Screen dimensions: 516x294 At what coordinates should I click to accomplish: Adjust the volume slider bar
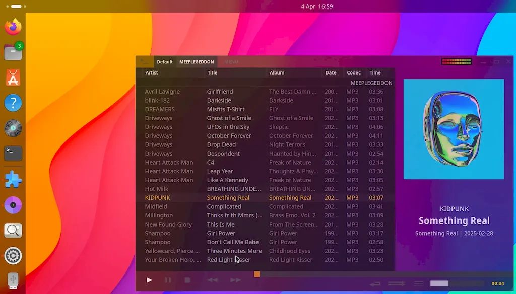(457, 283)
